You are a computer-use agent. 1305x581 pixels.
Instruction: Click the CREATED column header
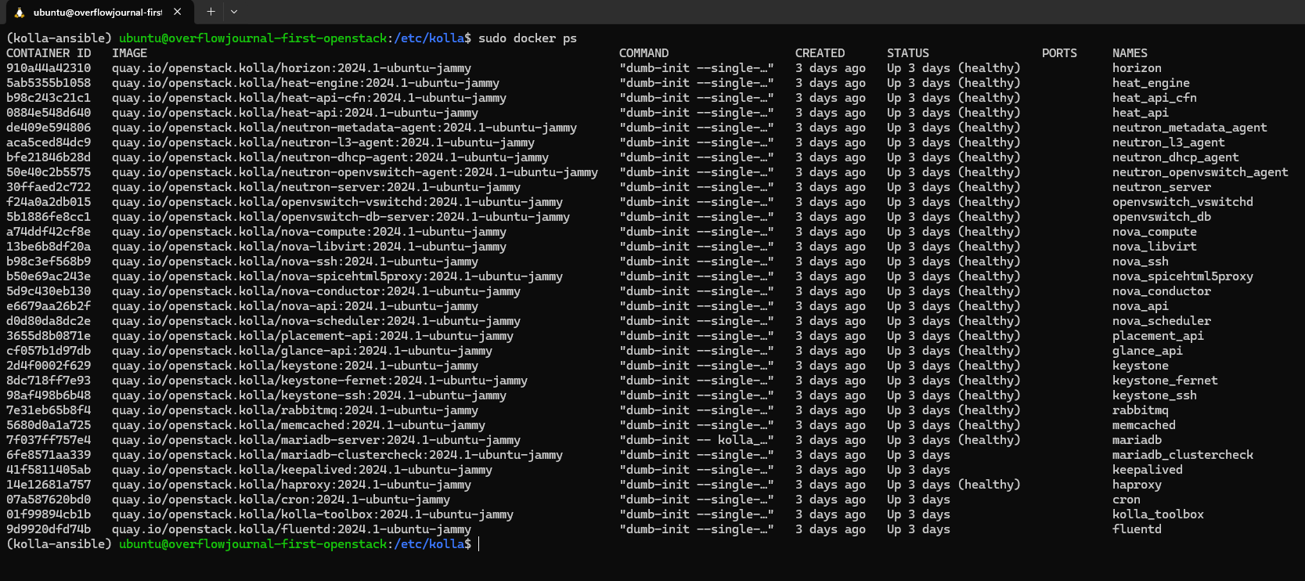(820, 53)
